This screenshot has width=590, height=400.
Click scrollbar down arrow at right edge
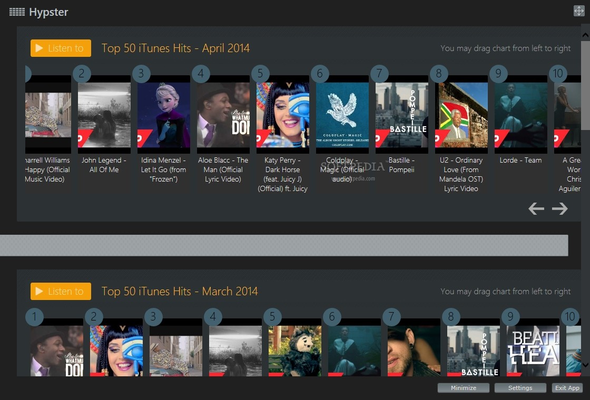(585, 365)
